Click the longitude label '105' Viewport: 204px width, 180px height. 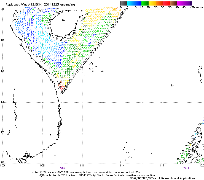(x=2, y=166)
